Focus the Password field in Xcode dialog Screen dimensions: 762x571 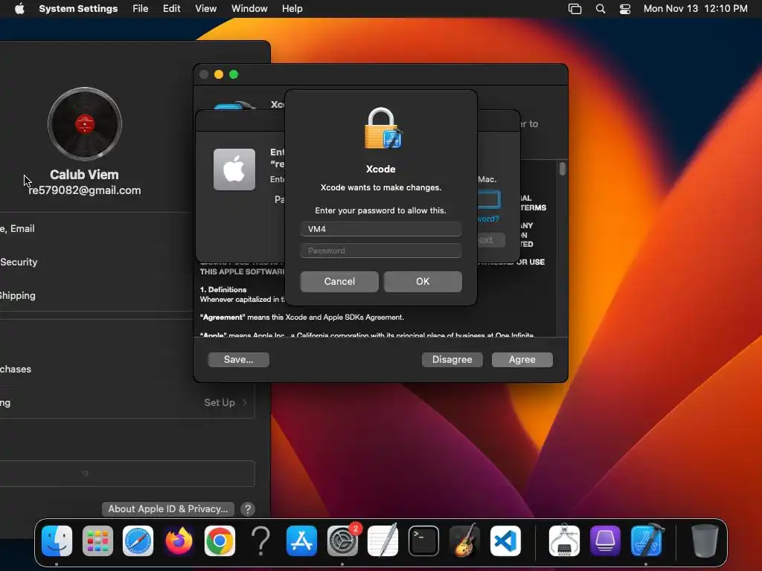pos(380,251)
